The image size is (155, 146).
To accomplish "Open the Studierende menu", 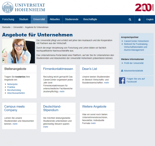I will (x=72, y=19).
